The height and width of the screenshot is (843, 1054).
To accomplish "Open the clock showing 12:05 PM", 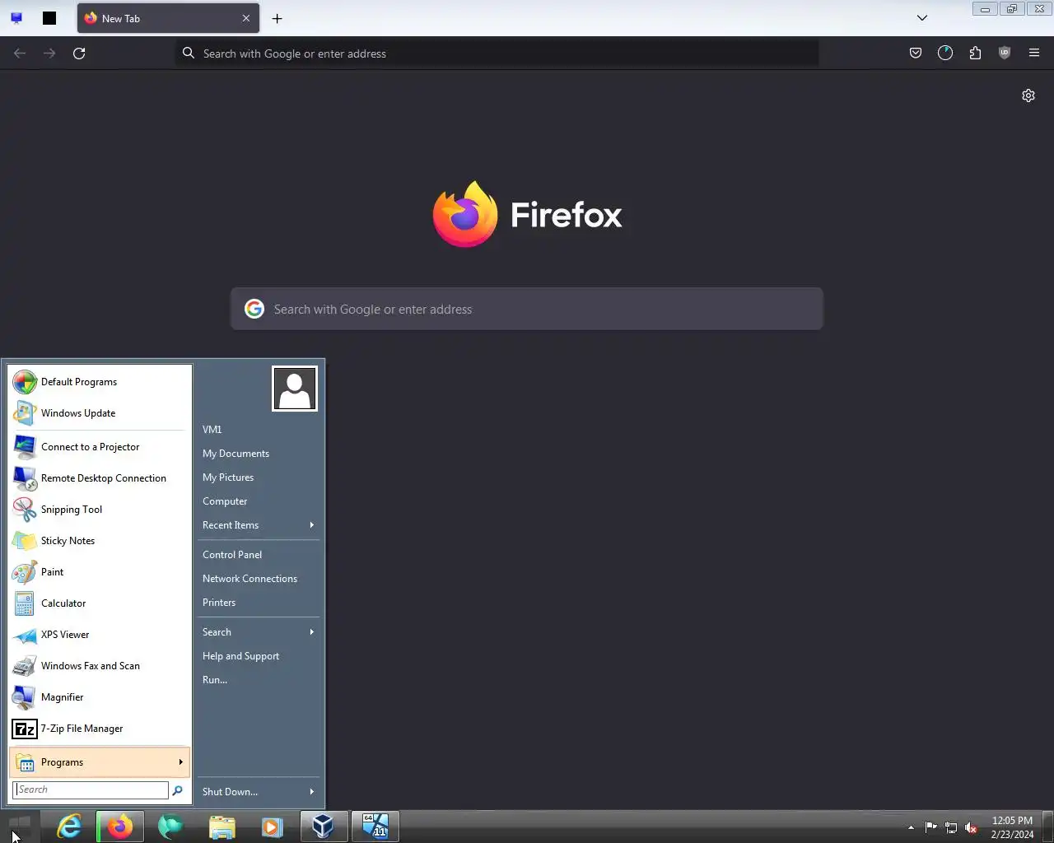I will 1012,827.
